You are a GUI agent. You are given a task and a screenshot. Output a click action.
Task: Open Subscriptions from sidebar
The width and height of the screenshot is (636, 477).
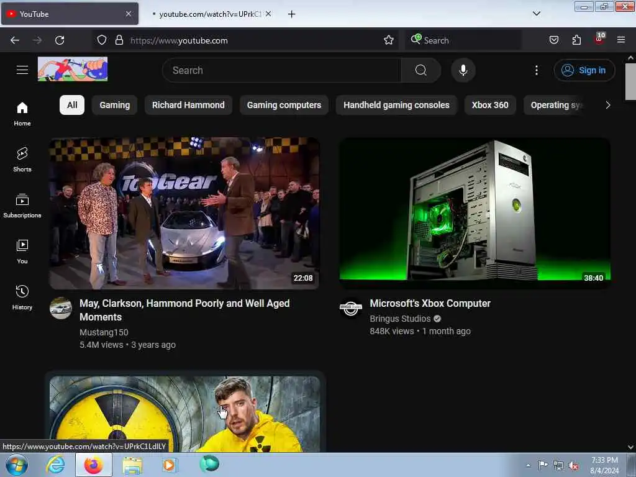point(22,206)
